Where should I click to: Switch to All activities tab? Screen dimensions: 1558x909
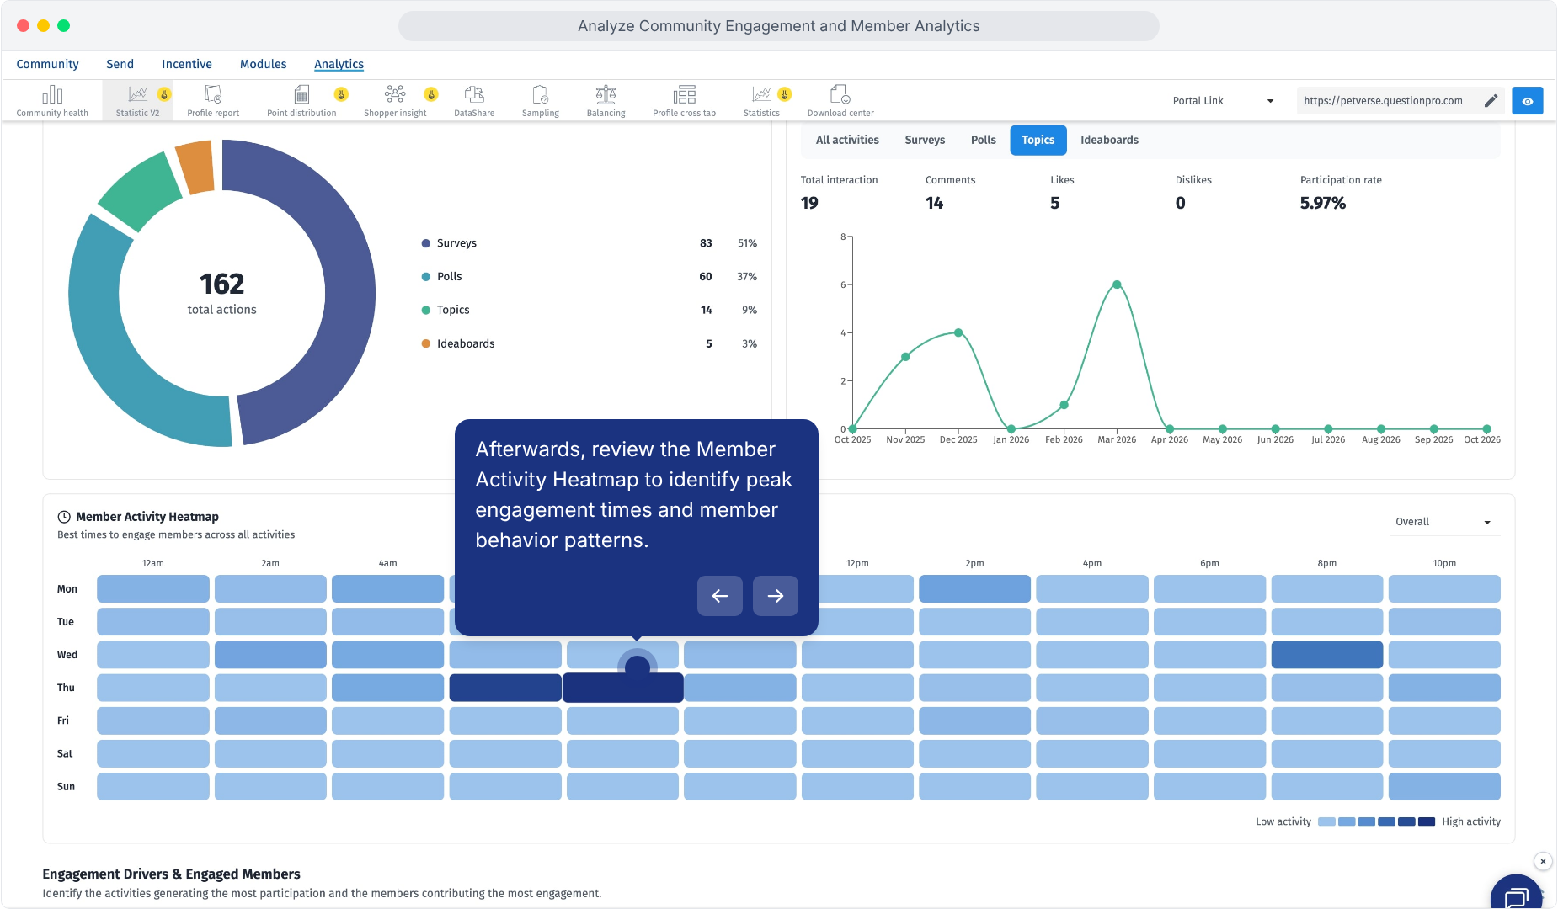tap(847, 140)
